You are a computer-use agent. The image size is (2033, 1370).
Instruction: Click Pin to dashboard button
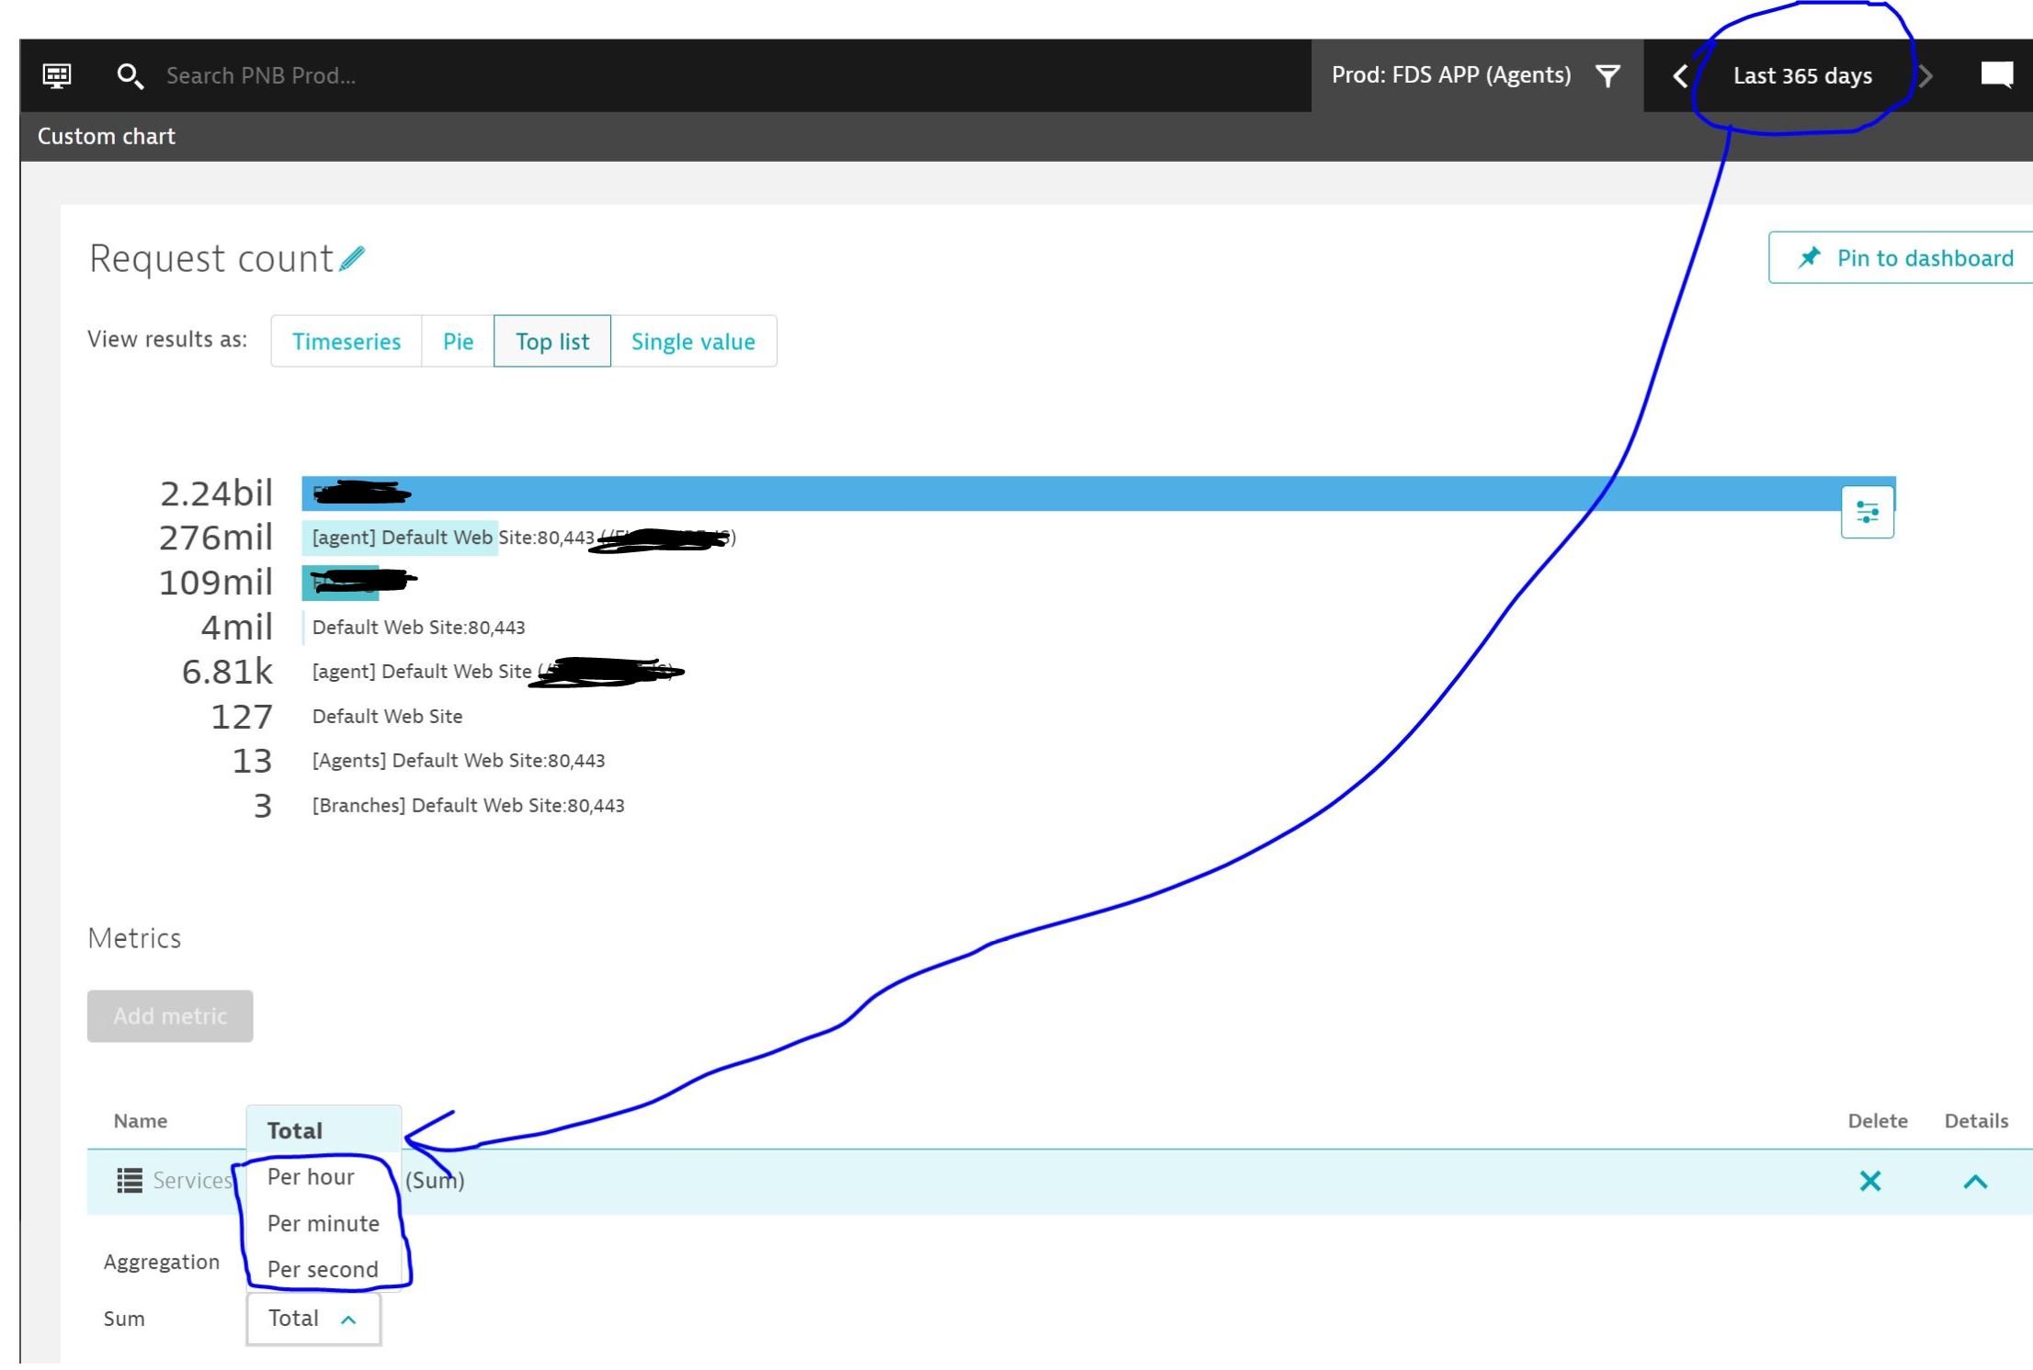pos(1905,258)
